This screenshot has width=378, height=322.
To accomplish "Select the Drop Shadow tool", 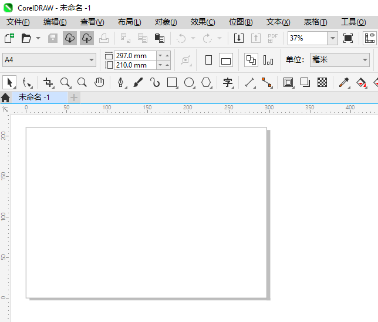I will tap(305, 82).
